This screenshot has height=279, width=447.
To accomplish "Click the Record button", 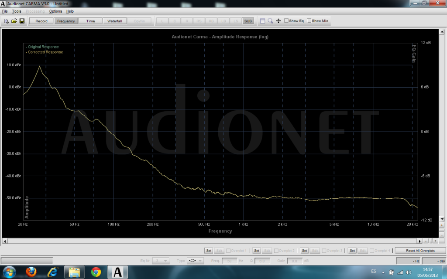I will point(41,21).
